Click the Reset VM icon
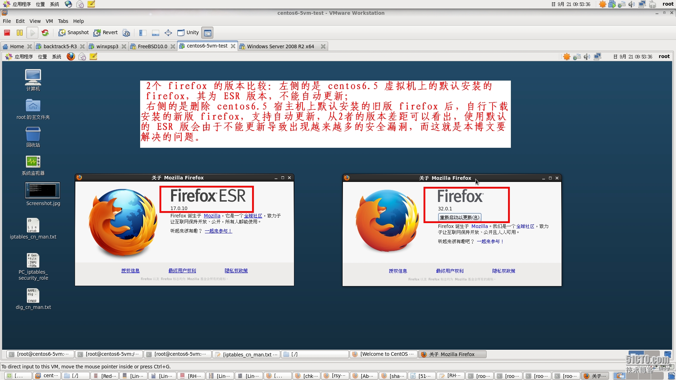This screenshot has height=380, width=676. (45, 33)
